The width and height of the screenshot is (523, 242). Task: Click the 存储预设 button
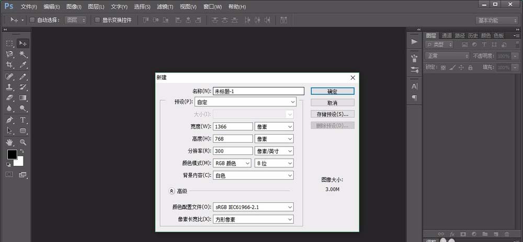pyautogui.click(x=332, y=114)
